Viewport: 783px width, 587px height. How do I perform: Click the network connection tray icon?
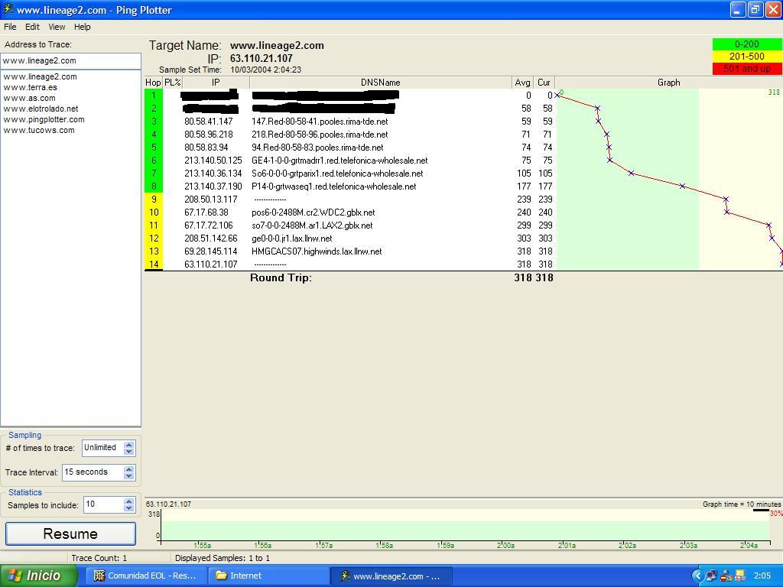click(712, 576)
